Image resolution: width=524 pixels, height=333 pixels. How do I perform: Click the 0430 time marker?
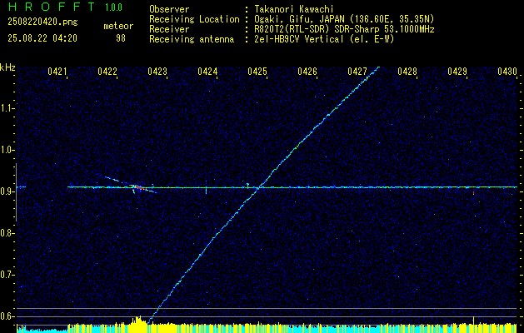click(x=507, y=71)
